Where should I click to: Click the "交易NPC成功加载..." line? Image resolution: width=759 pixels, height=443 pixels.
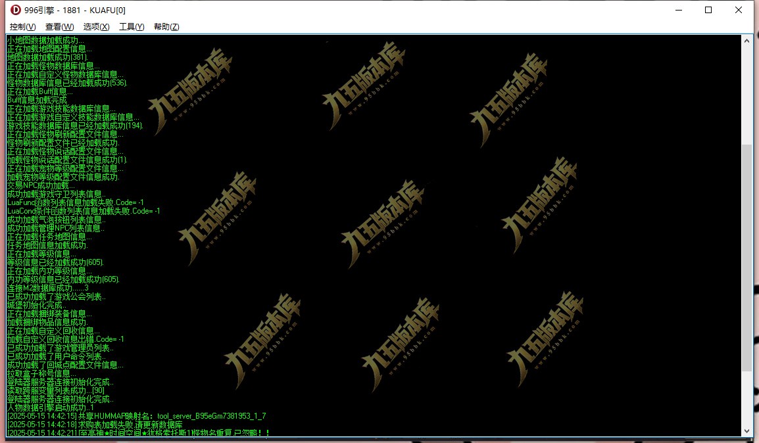pos(41,186)
